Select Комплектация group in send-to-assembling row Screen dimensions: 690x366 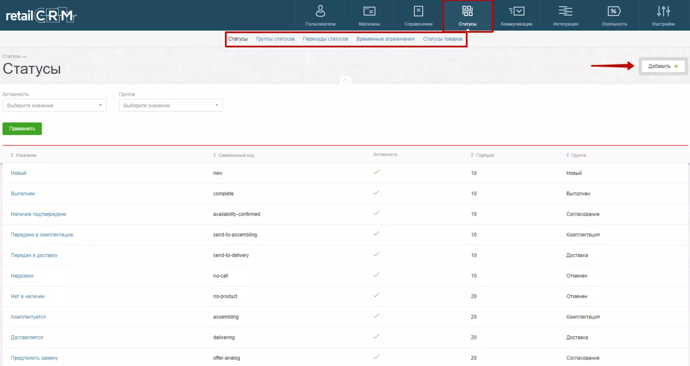(583, 235)
